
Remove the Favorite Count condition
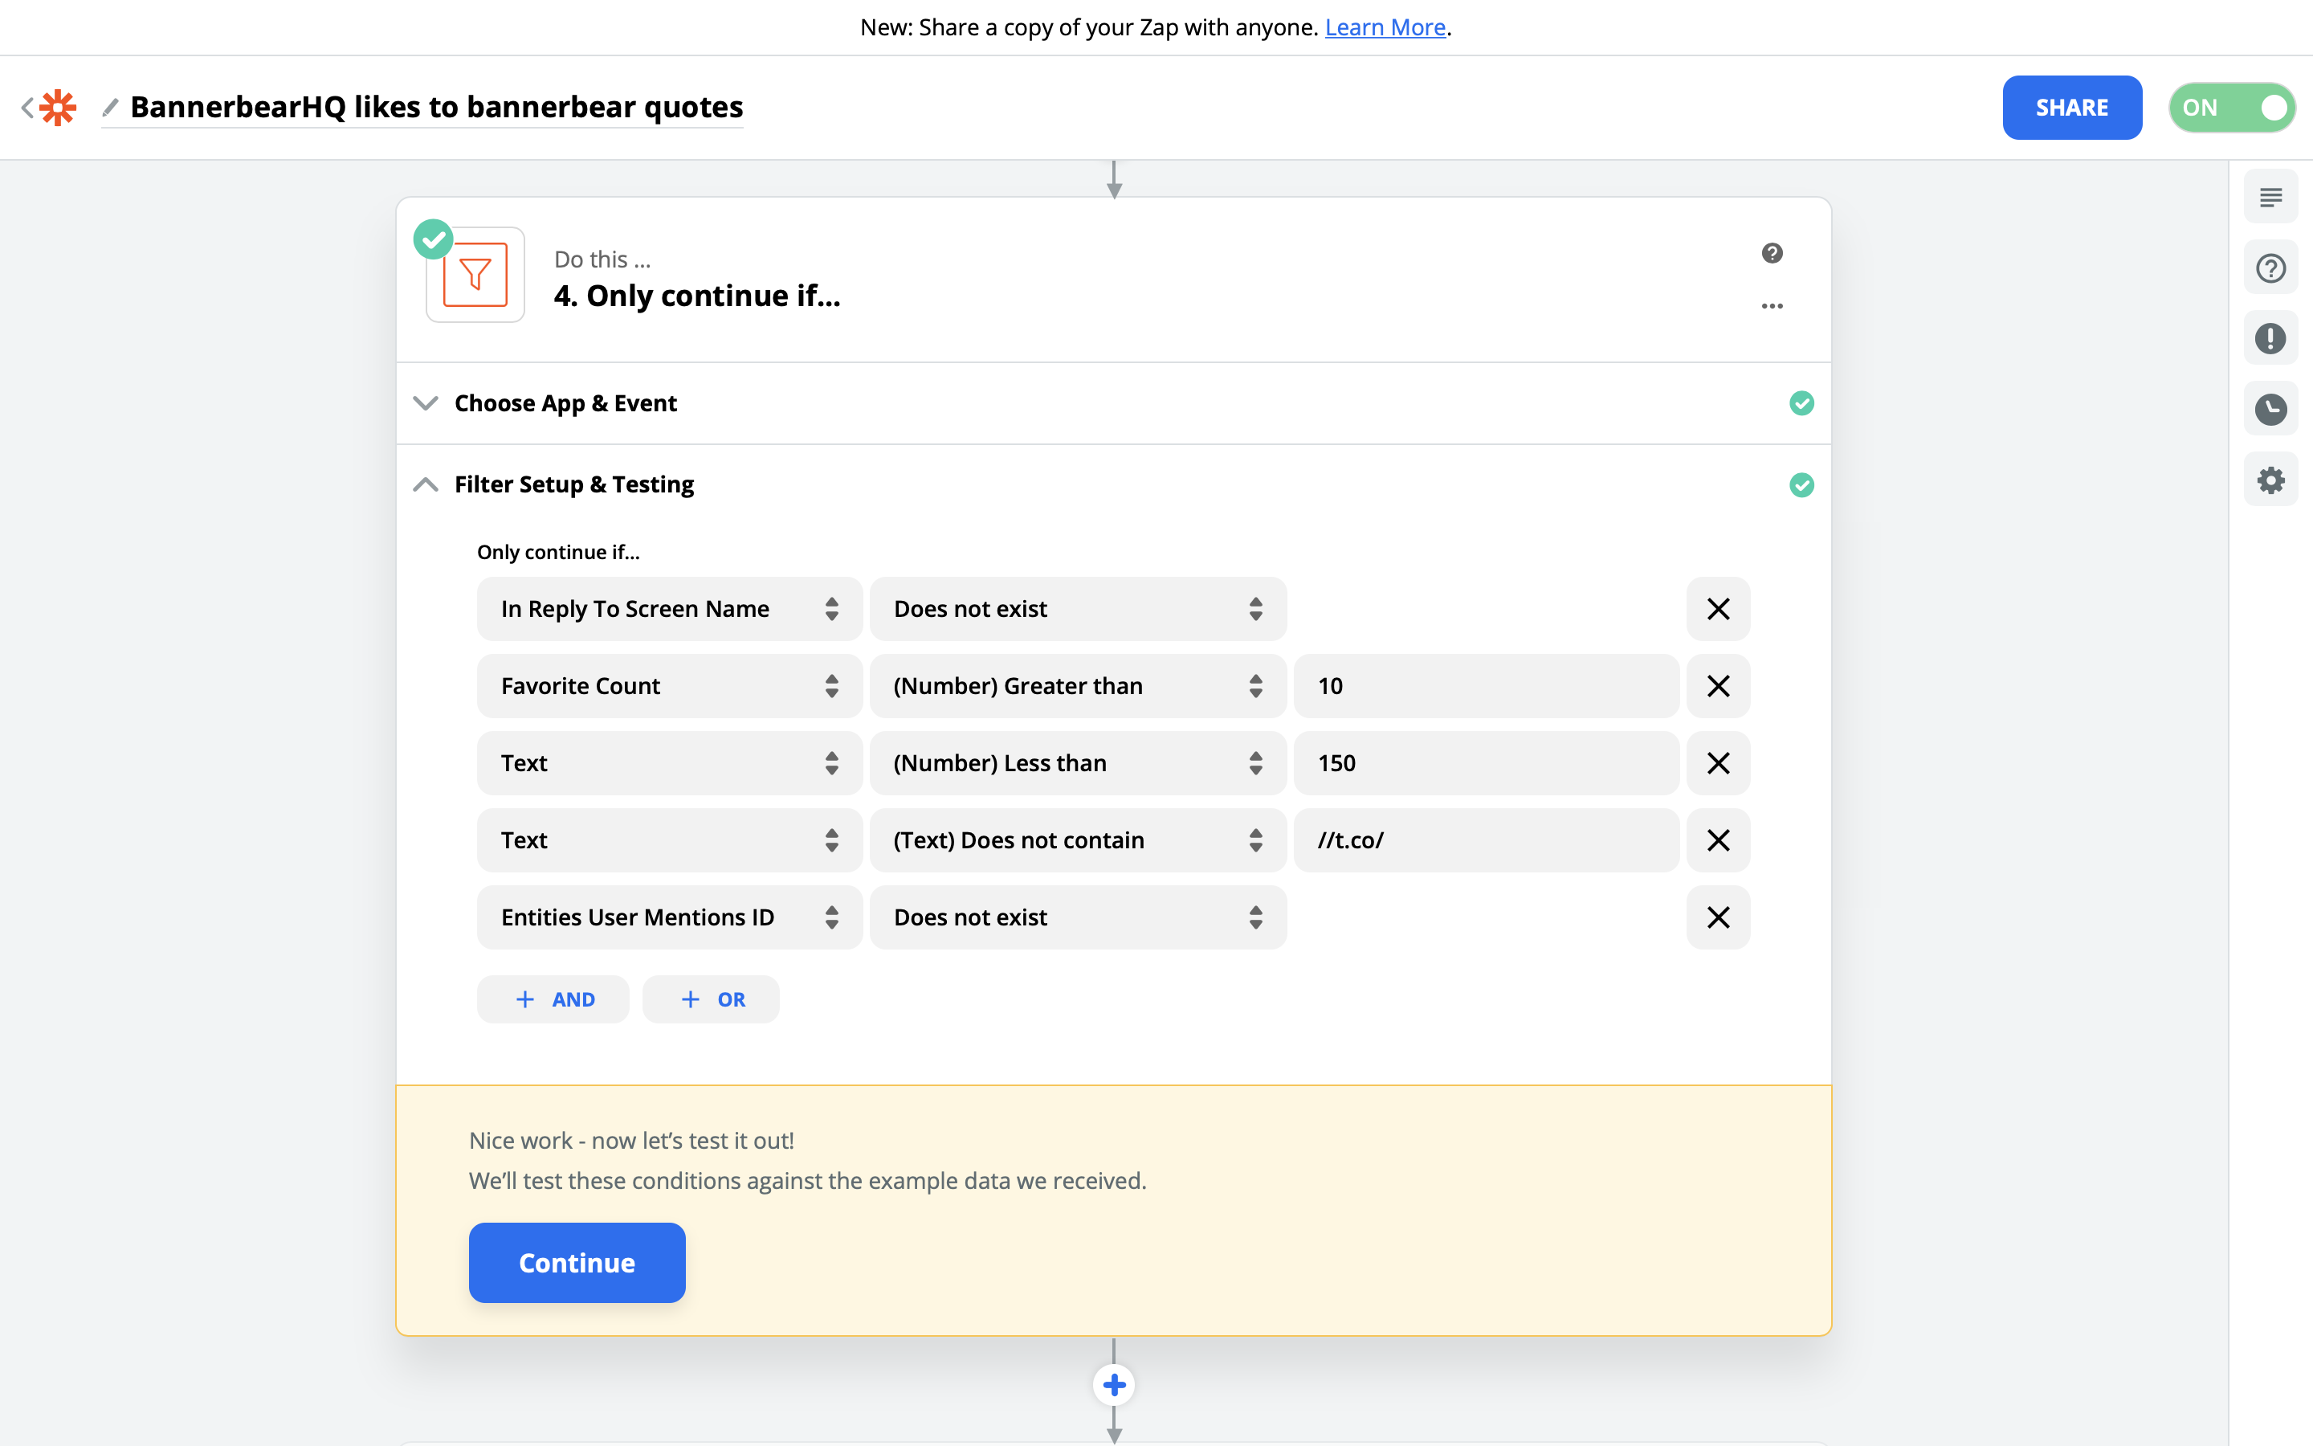(x=1719, y=686)
